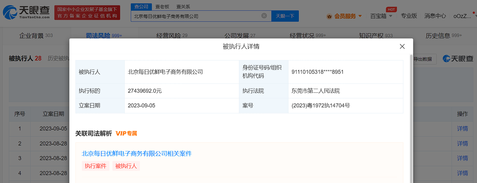Select the 查公司 search tab
The width and height of the screenshot is (477, 183).
141,6
